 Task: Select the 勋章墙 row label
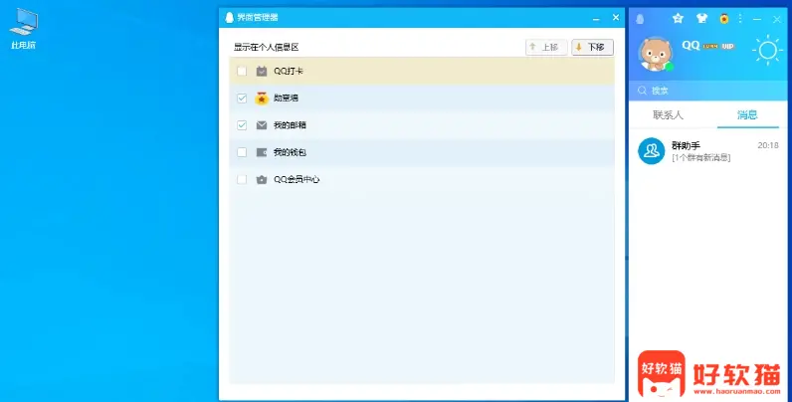pos(286,98)
